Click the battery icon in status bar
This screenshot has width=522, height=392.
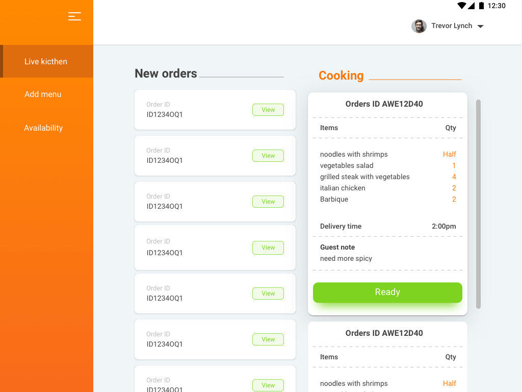click(481, 6)
